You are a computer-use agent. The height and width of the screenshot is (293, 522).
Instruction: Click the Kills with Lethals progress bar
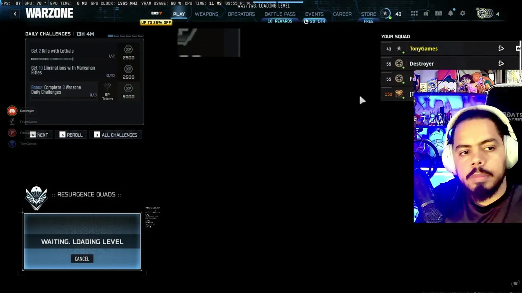click(x=52, y=59)
